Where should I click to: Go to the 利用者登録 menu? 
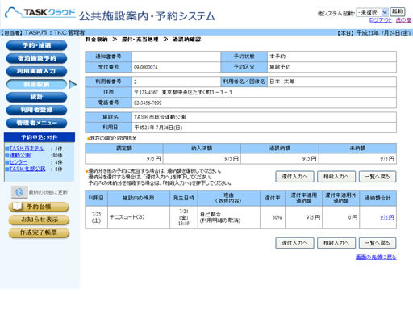[36, 110]
